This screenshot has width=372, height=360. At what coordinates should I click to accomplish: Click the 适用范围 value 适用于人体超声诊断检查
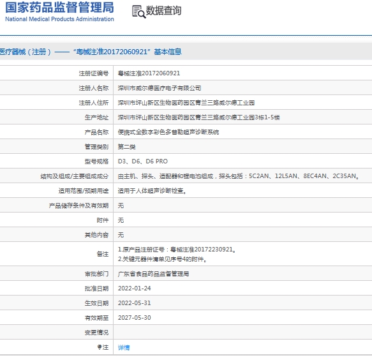pyautogui.click(x=152, y=191)
